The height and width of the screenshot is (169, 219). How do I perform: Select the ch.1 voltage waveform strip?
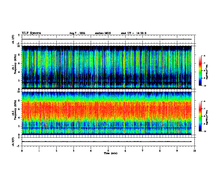[x=109, y=39]
